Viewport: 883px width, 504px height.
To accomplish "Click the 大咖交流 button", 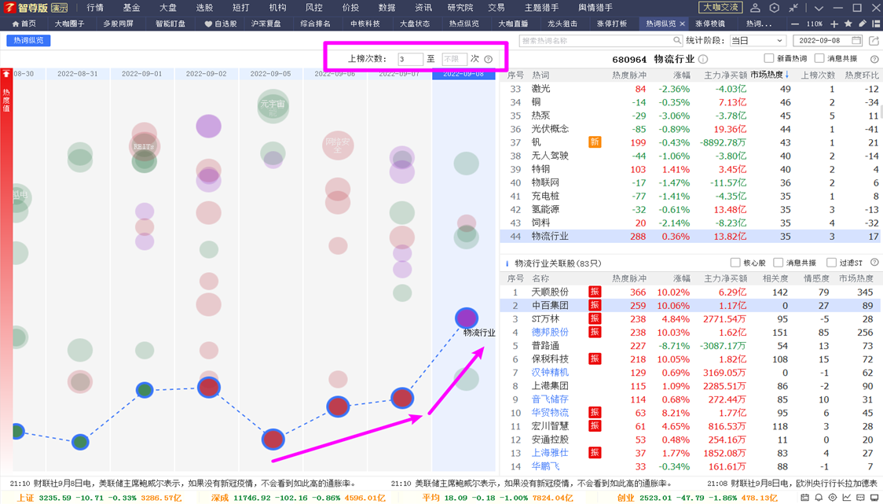I will [x=720, y=7].
